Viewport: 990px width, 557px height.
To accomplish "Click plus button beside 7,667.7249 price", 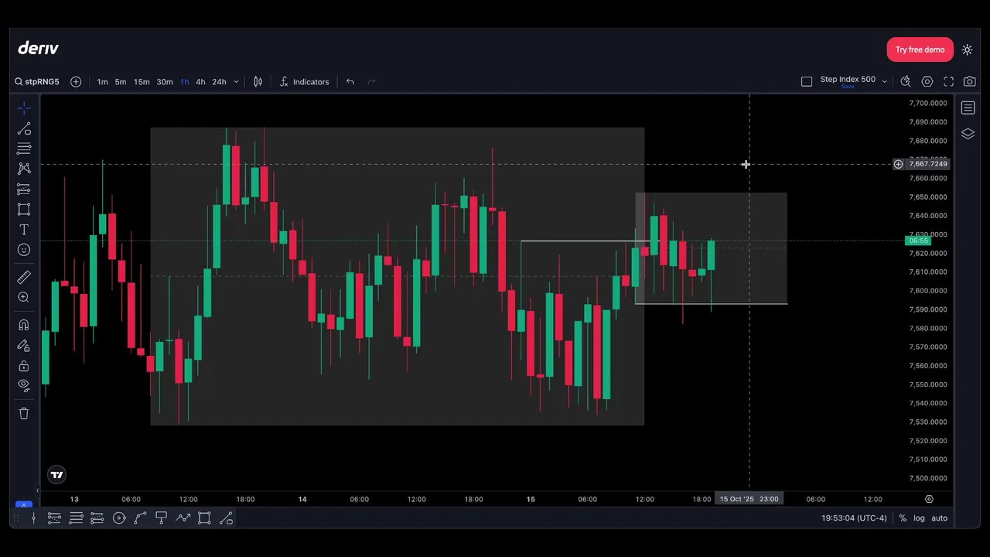I will coord(898,164).
